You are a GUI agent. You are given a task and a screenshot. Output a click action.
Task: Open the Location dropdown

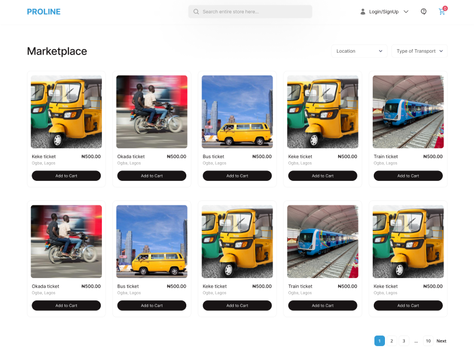coord(359,51)
